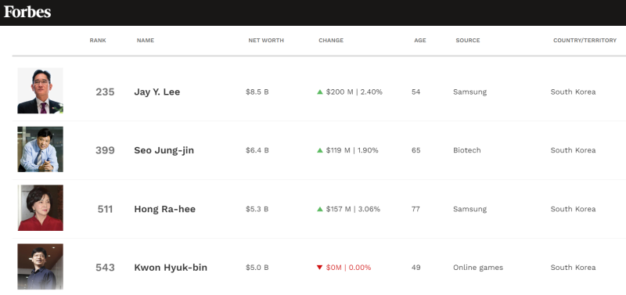Open the Kwon Hyuk-bin name link

171,268
